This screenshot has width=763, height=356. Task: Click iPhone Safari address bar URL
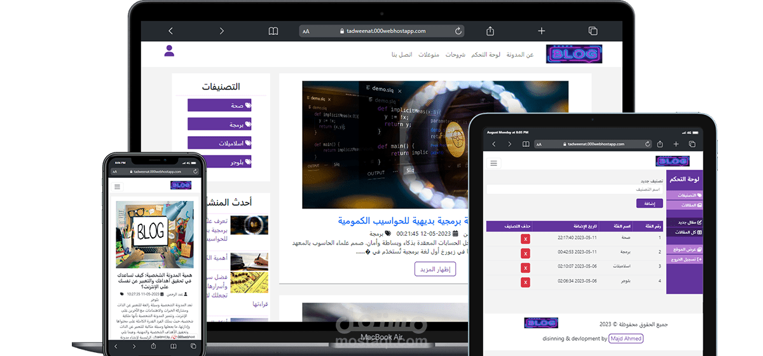155,172
